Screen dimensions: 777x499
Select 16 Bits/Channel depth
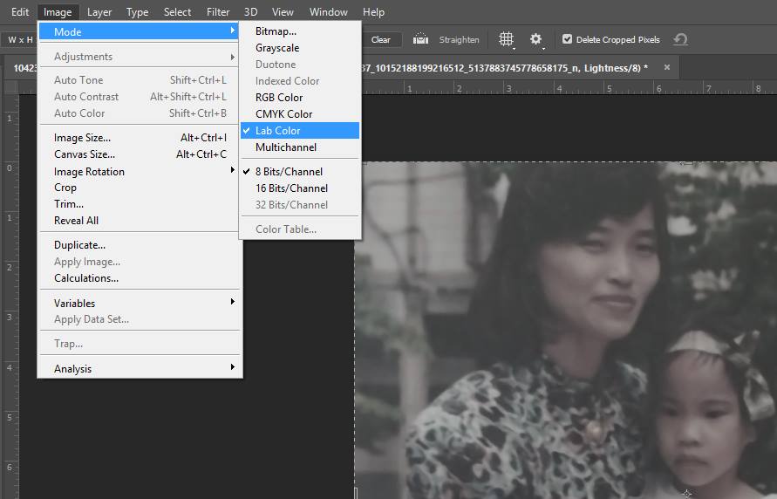(x=291, y=188)
